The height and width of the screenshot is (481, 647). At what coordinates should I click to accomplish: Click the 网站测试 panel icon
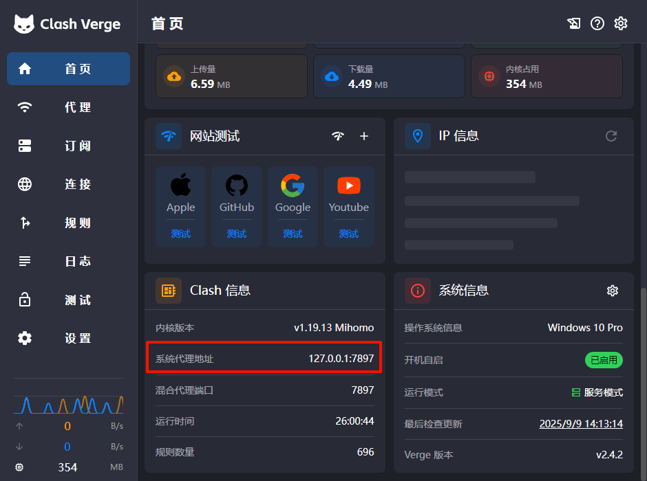click(x=169, y=136)
